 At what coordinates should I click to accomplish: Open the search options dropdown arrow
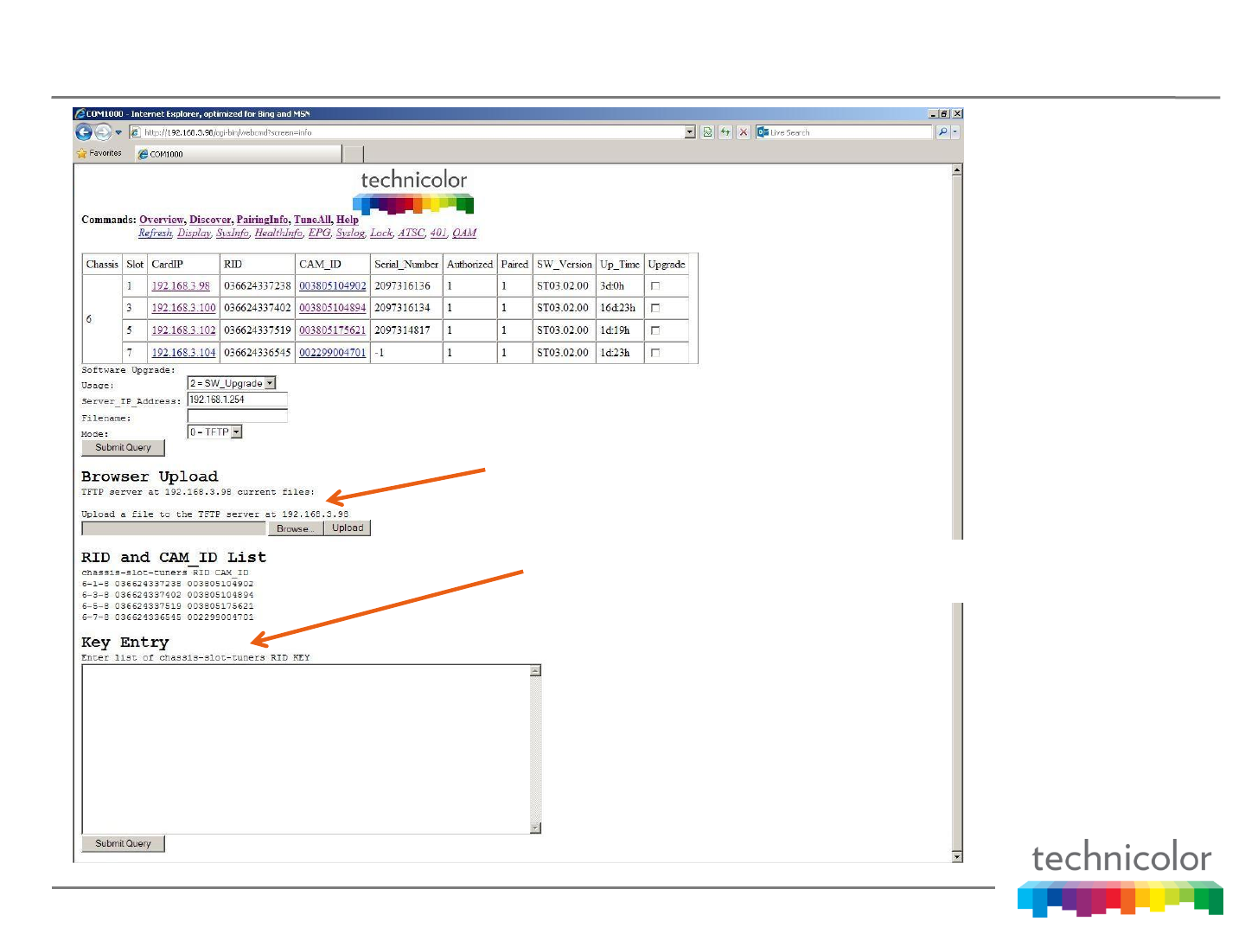click(x=954, y=132)
